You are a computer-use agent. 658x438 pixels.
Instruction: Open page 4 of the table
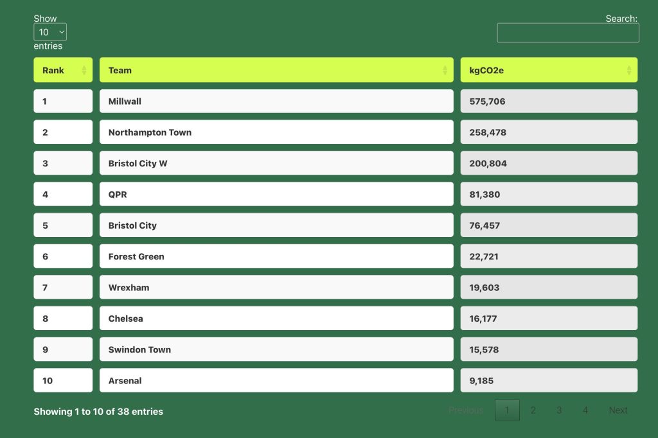[x=585, y=410]
